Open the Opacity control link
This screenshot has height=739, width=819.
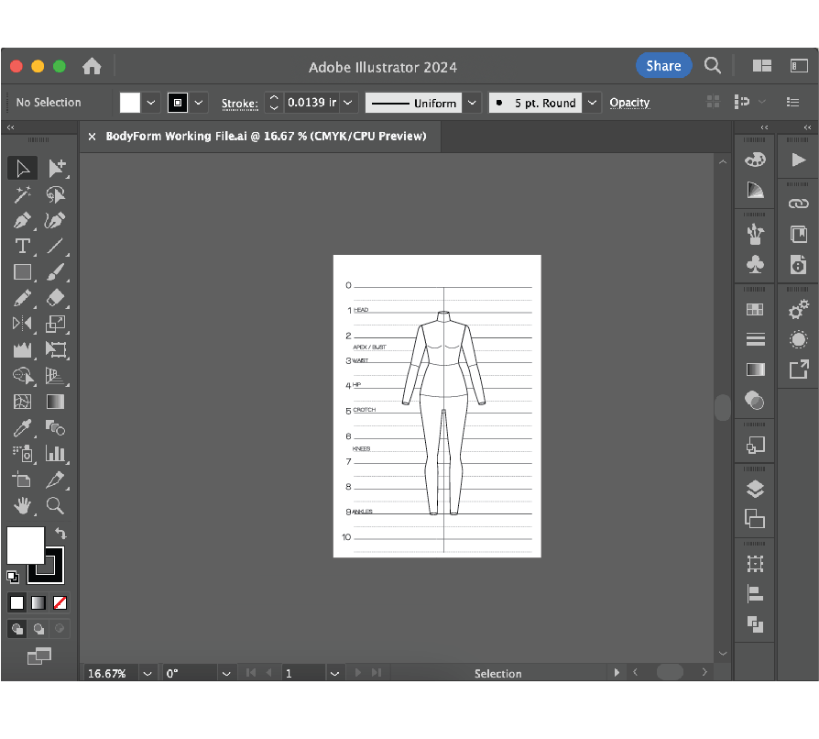click(629, 103)
